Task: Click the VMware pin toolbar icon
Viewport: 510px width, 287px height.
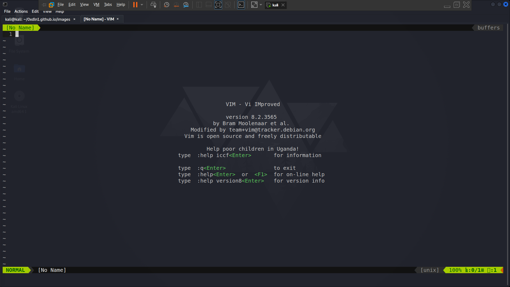Action: click(x=44, y=5)
